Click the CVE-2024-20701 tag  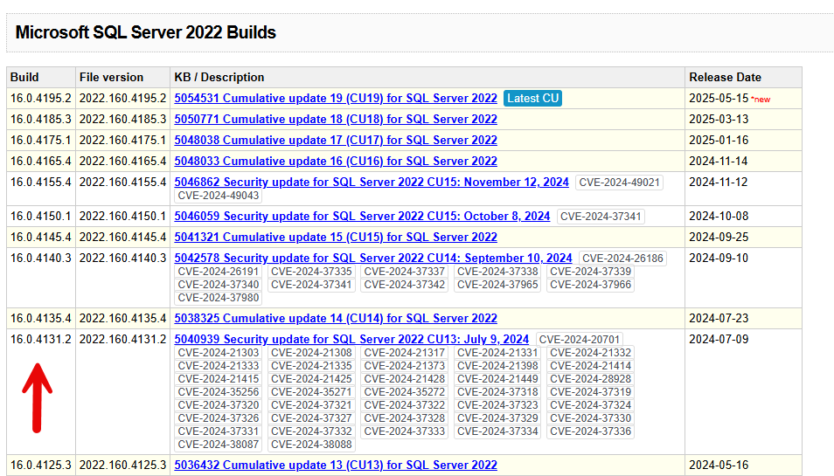point(579,339)
